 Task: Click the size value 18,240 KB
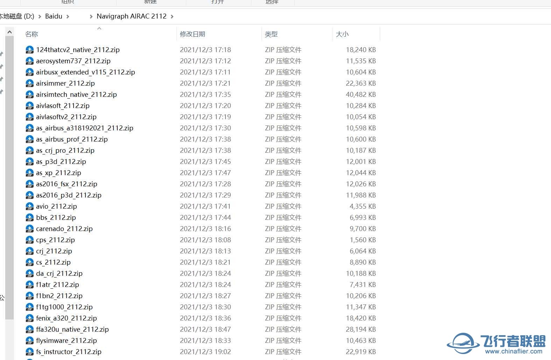(361, 50)
